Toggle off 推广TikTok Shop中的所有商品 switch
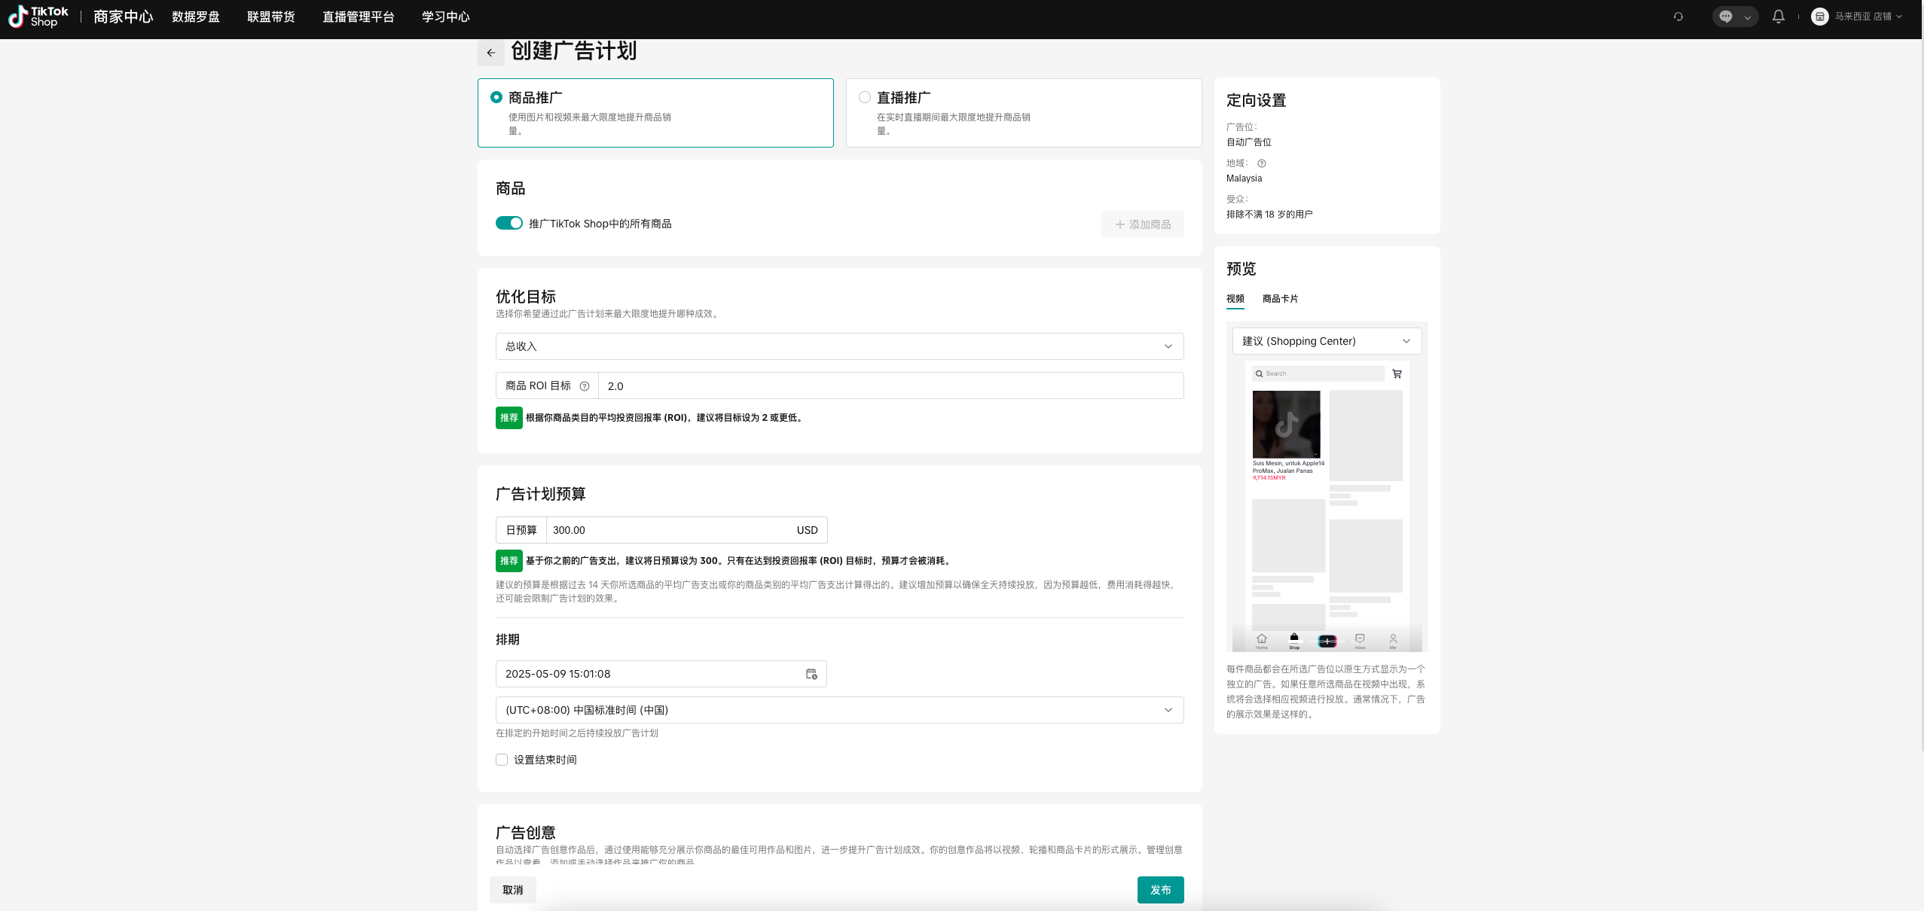Viewport: 1924px width, 911px height. (508, 223)
